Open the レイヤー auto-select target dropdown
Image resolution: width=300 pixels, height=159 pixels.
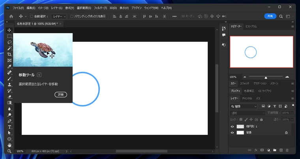(59, 17)
